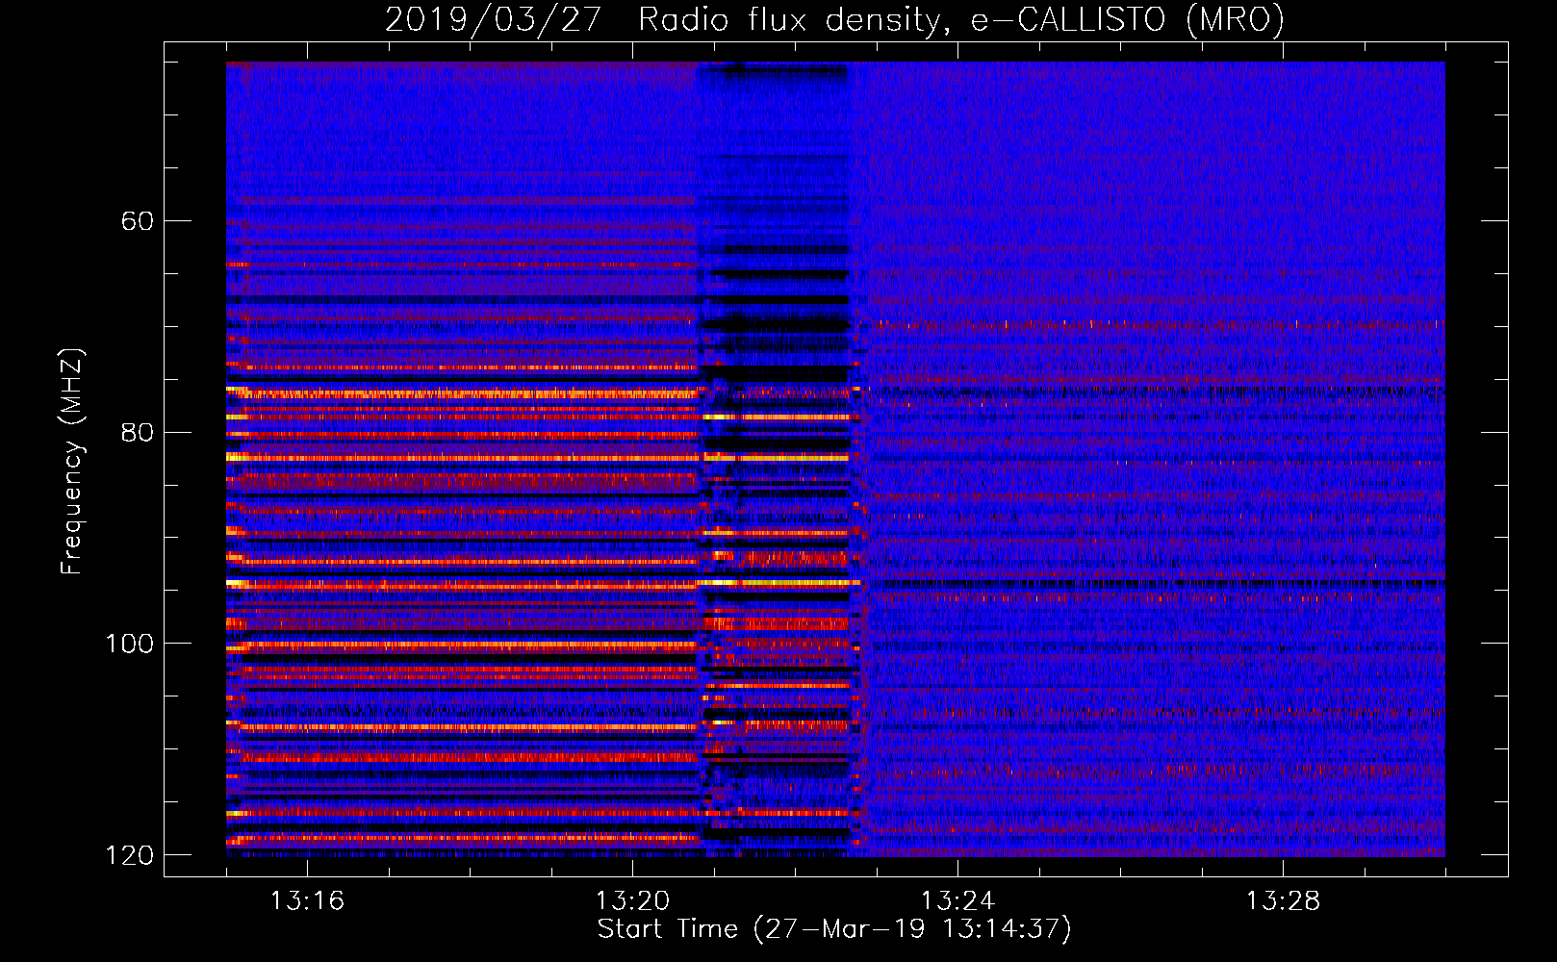Click the 60 frequency tick label

(x=138, y=221)
